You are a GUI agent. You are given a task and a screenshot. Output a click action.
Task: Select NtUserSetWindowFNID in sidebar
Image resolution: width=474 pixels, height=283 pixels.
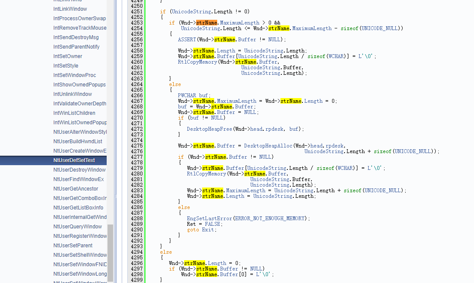[80, 265]
